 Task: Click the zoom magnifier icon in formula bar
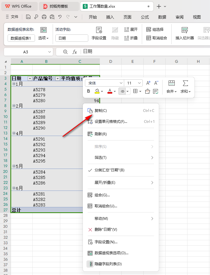click(65, 52)
